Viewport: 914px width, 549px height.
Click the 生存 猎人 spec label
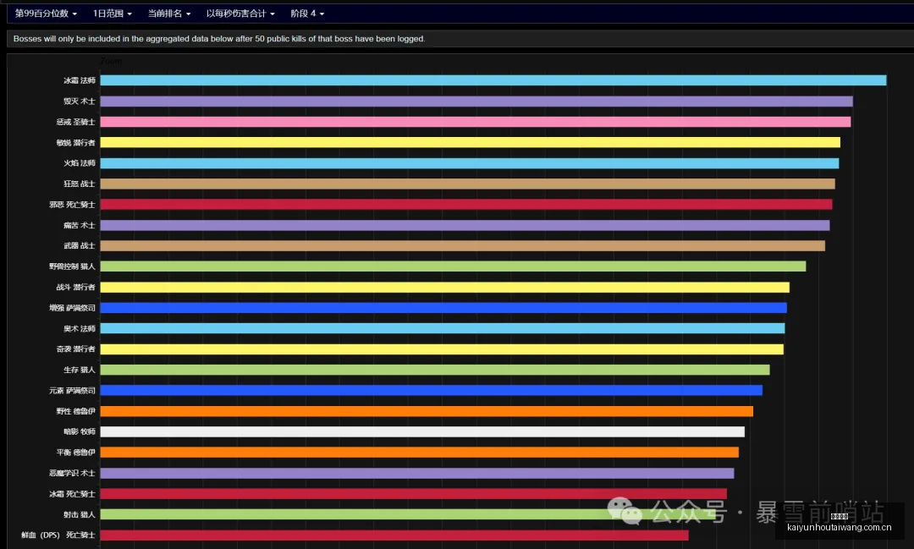80,370
